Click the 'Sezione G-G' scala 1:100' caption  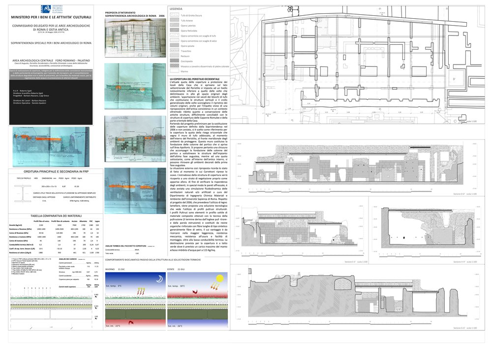click(x=465, y=328)
